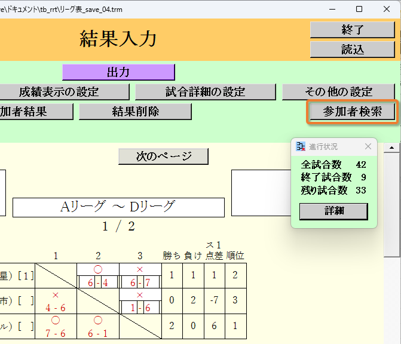
Task: Click score 6-4 in row 1
Action: [98, 282]
